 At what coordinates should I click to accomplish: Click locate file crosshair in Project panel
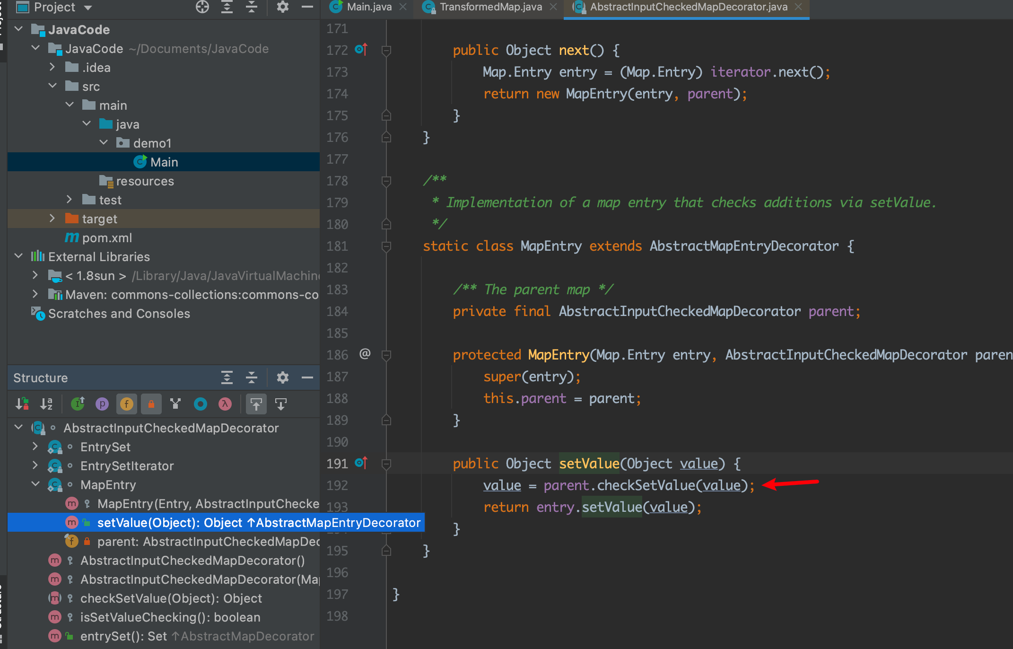click(202, 7)
